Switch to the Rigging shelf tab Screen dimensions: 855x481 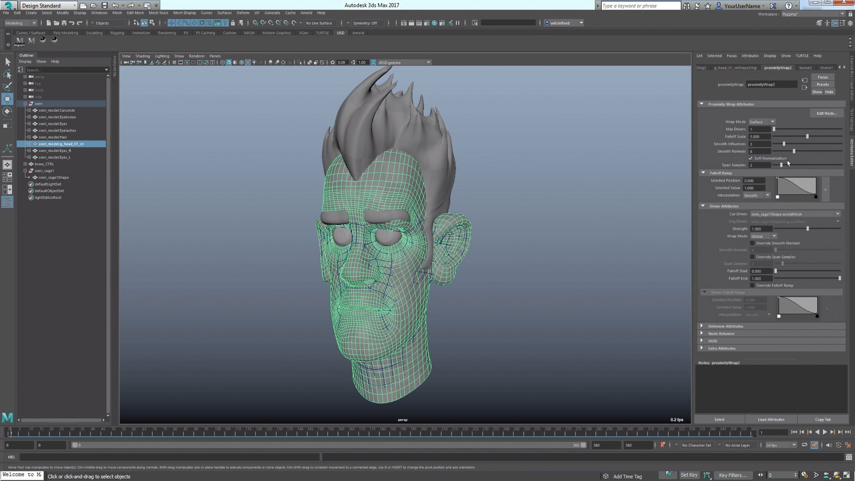tap(117, 33)
